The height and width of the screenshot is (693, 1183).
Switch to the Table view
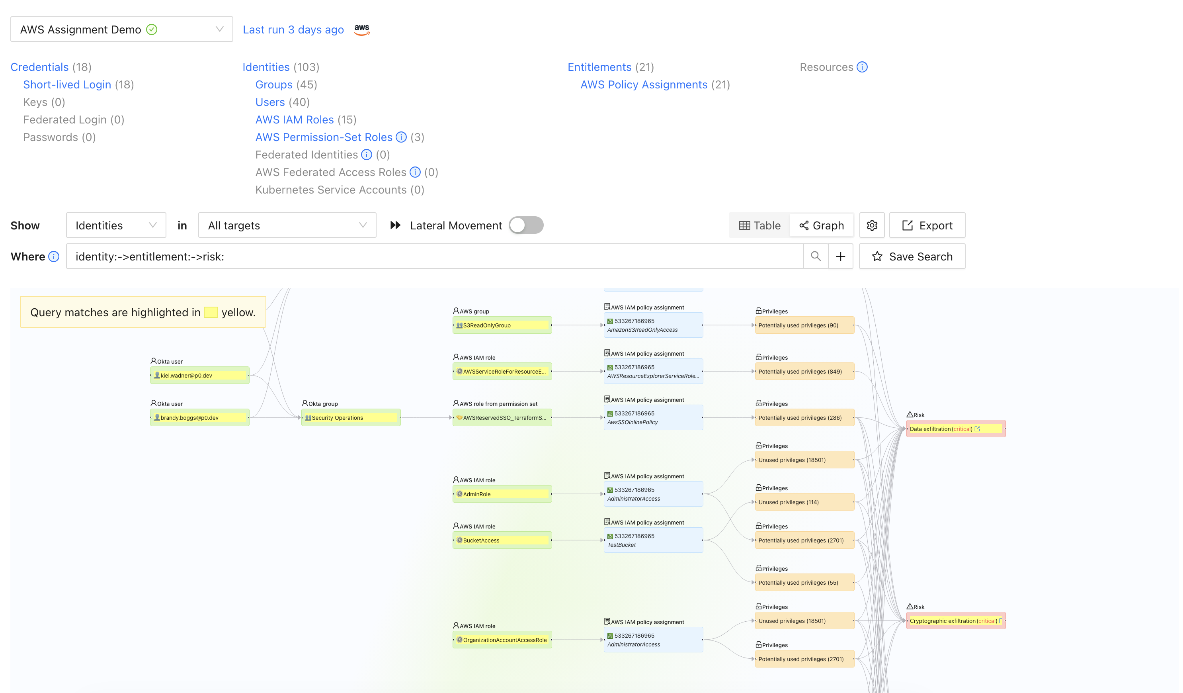(759, 225)
